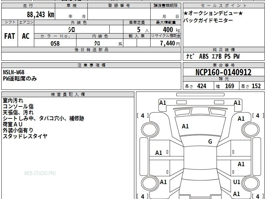Viewport: 266px width, 199px height.
Task: Select the オークションデビュー sales point line
Action: 213,13
